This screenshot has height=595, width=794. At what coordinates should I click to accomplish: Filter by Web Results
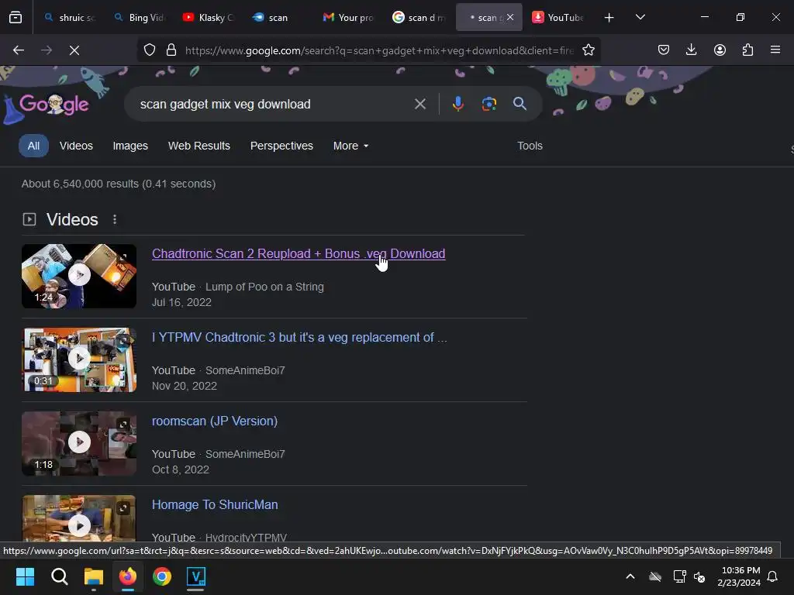199,146
